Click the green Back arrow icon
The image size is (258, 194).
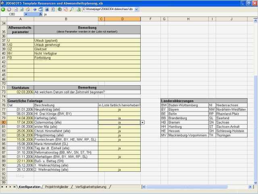coord(3,9)
